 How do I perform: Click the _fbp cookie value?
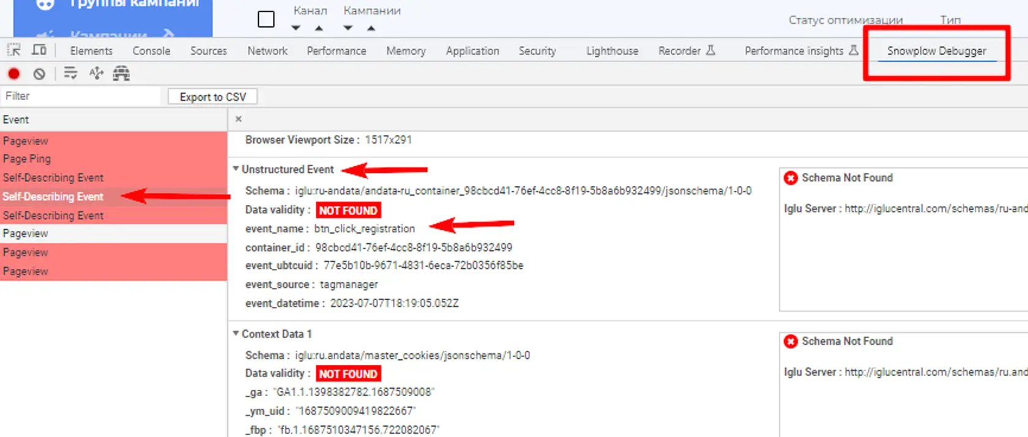(359, 430)
